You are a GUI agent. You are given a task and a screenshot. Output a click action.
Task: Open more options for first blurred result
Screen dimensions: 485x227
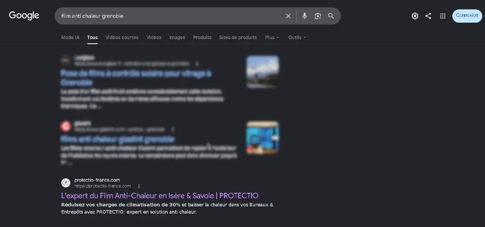[x=197, y=64]
